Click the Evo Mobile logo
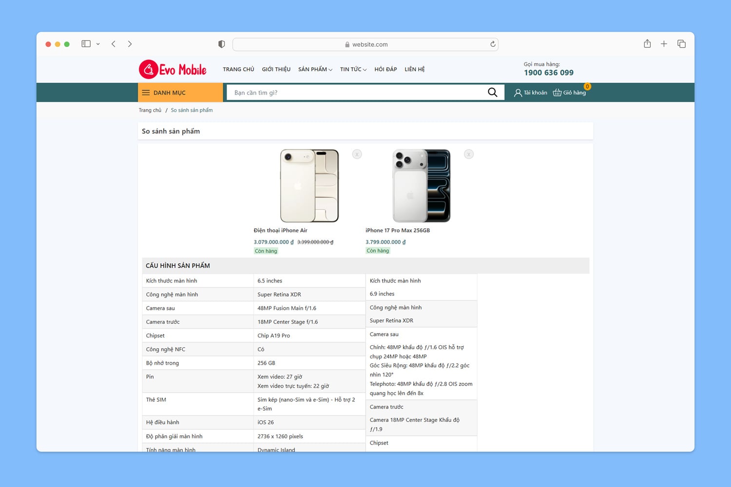 [x=173, y=70]
